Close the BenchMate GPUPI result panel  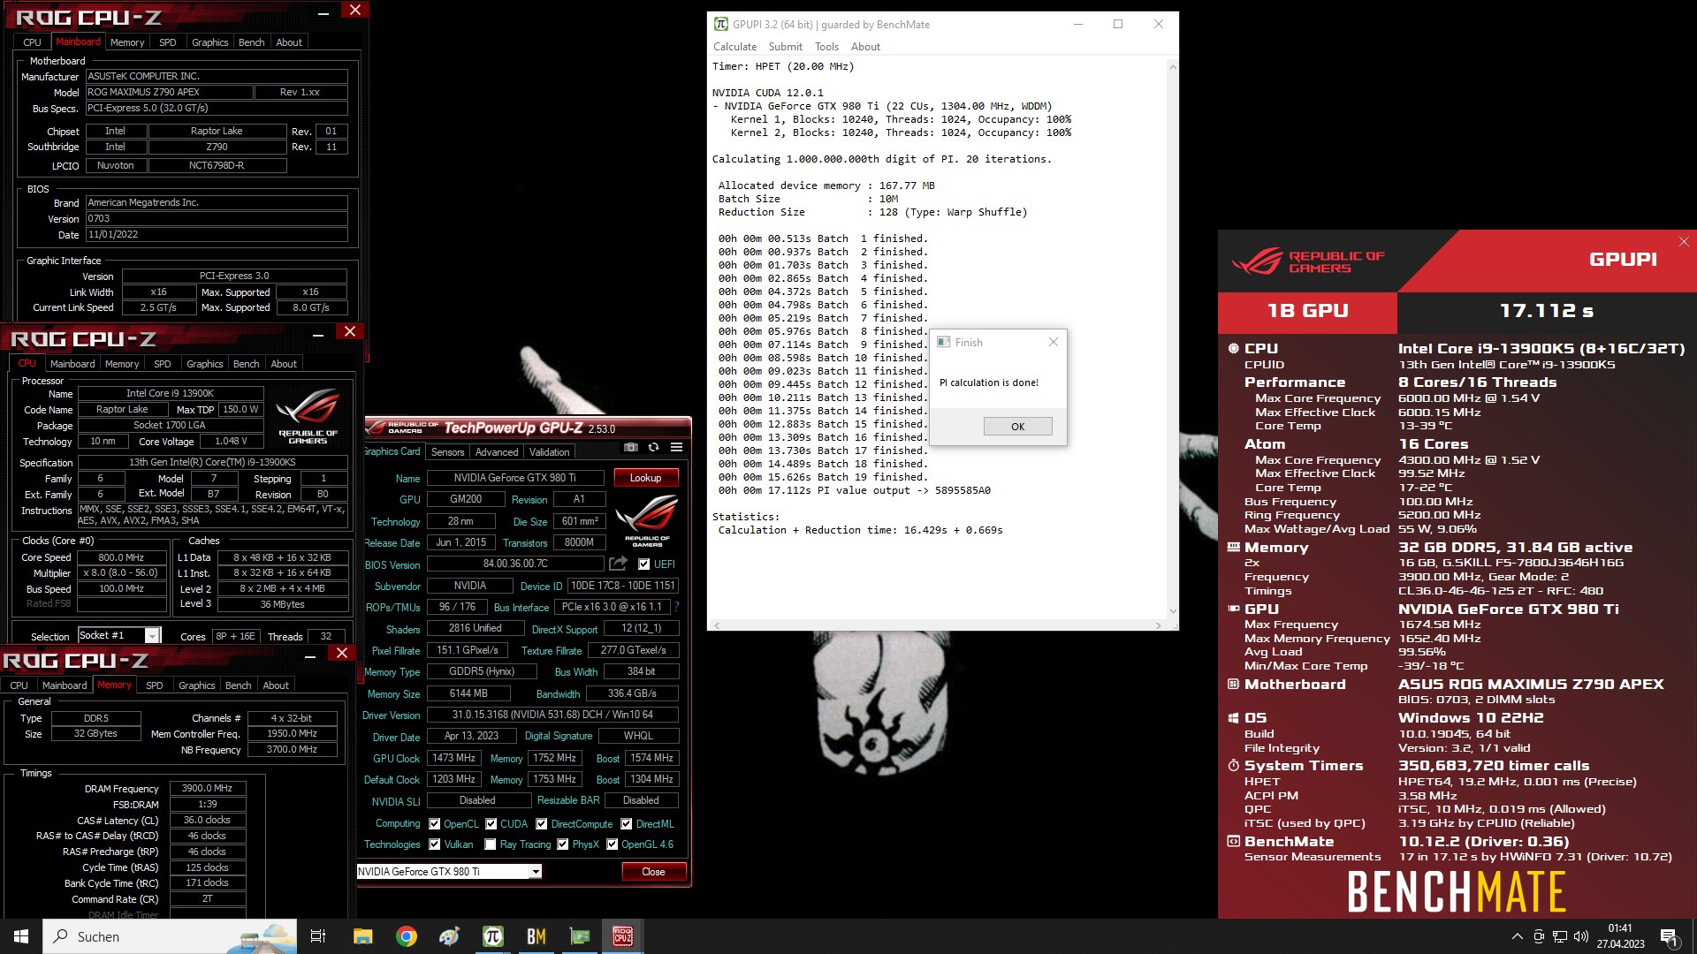coord(1684,241)
